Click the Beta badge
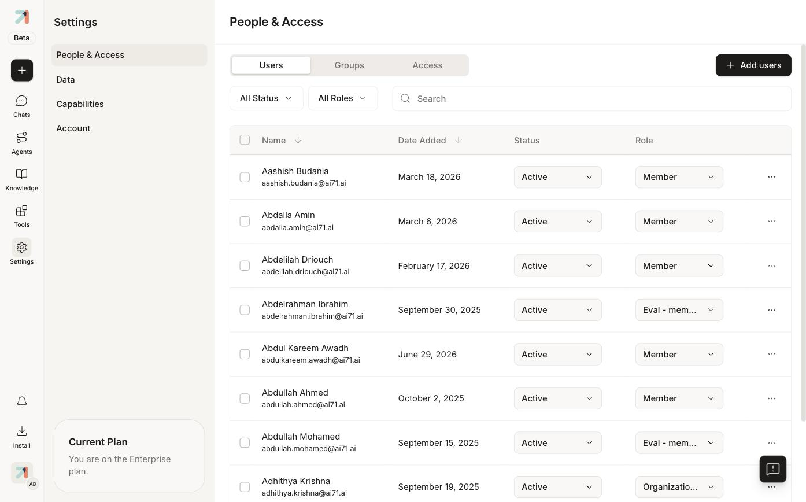This screenshot has width=806, height=502. click(x=22, y=38)
